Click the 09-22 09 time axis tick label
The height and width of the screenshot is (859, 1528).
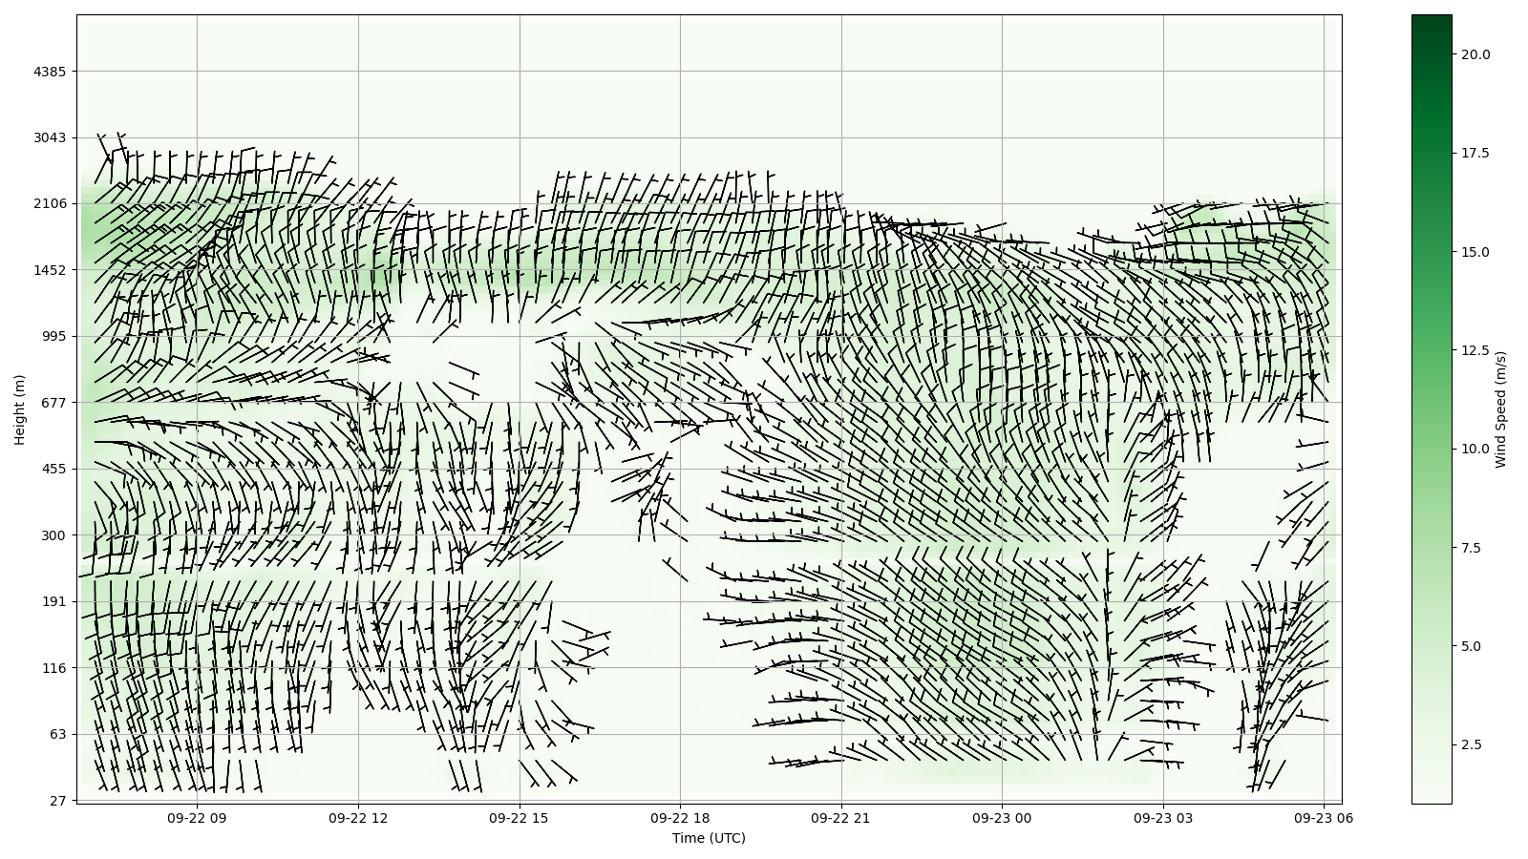click(x=197, y=818)
